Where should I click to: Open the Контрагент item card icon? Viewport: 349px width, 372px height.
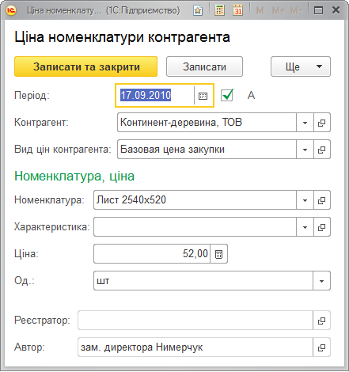click(322, 123)
